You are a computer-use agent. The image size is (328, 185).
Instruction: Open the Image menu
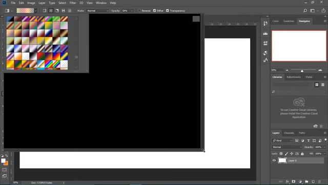tap(31, 3)
